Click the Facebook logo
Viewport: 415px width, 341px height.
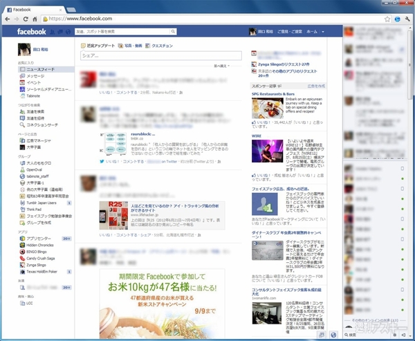(x=32, y=32)
